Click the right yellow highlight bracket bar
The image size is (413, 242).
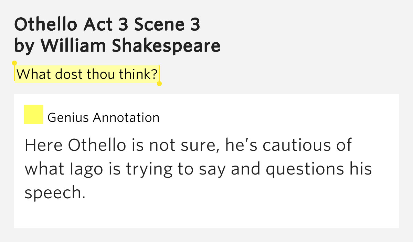pos(159,73)
